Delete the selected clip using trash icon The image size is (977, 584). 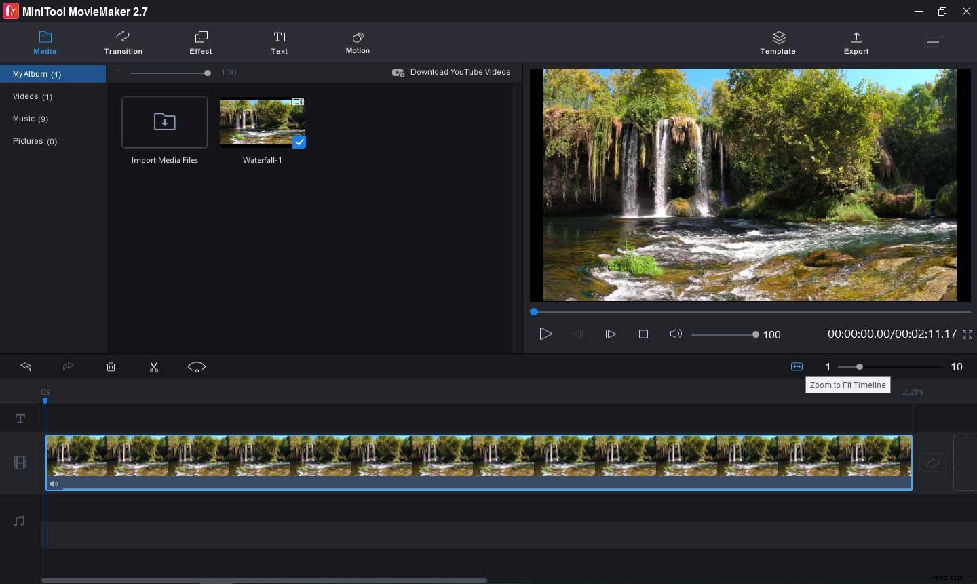pos(111,367)
